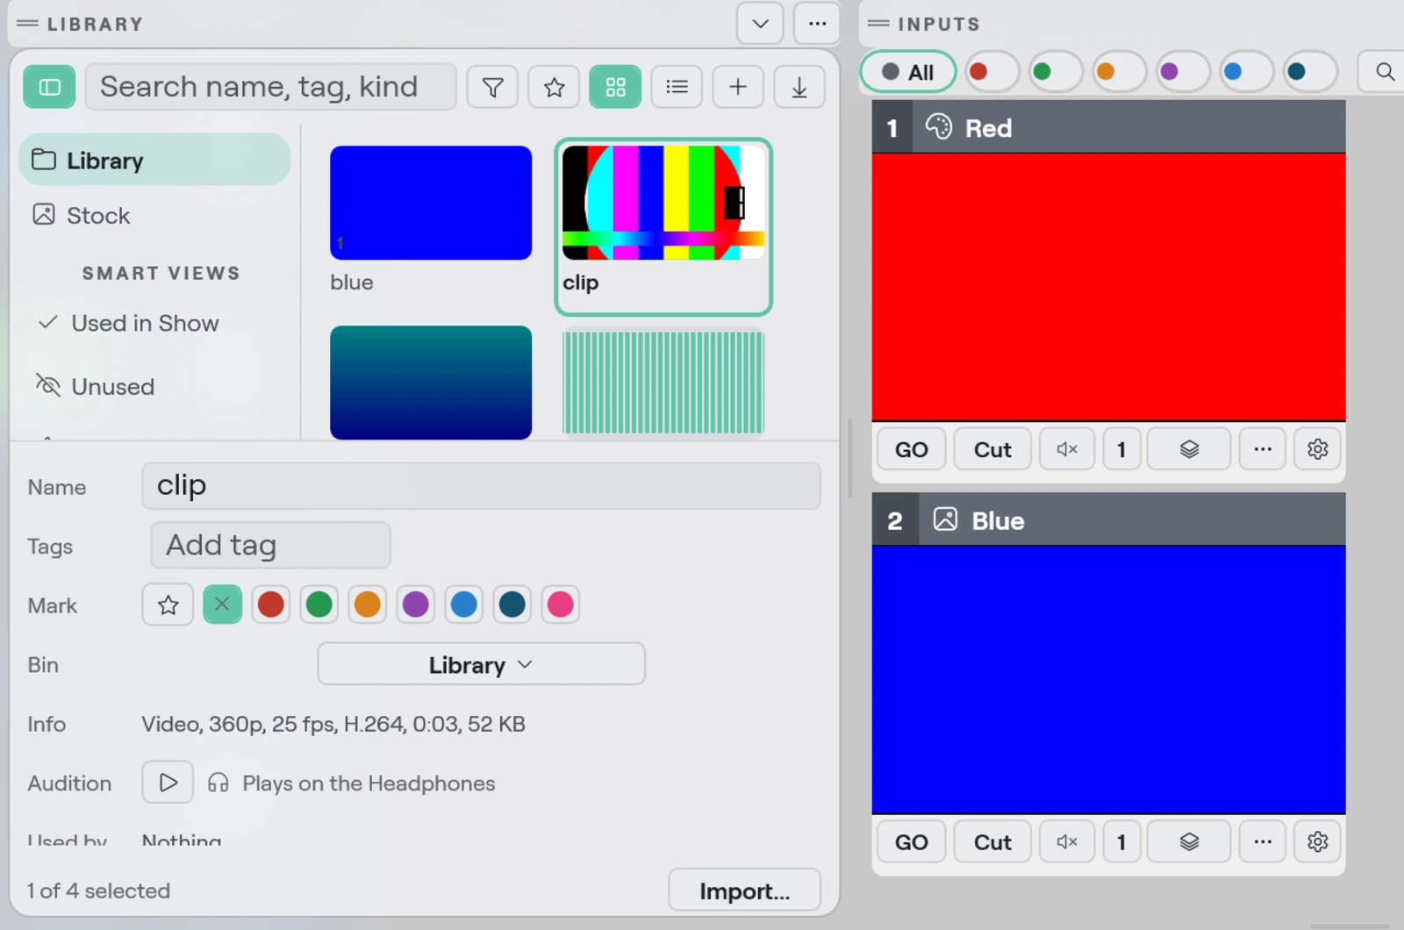Open the Red input number 1 selector
This screenshot has width=1404, height=930.
pos(1121,449)
